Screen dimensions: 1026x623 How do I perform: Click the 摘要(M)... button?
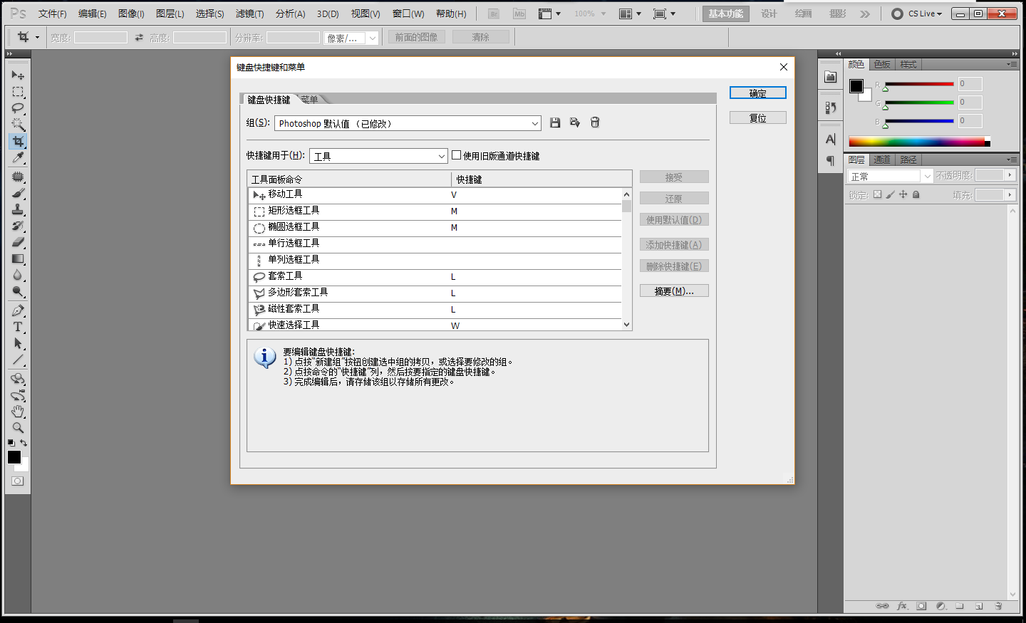click(674, 290)
